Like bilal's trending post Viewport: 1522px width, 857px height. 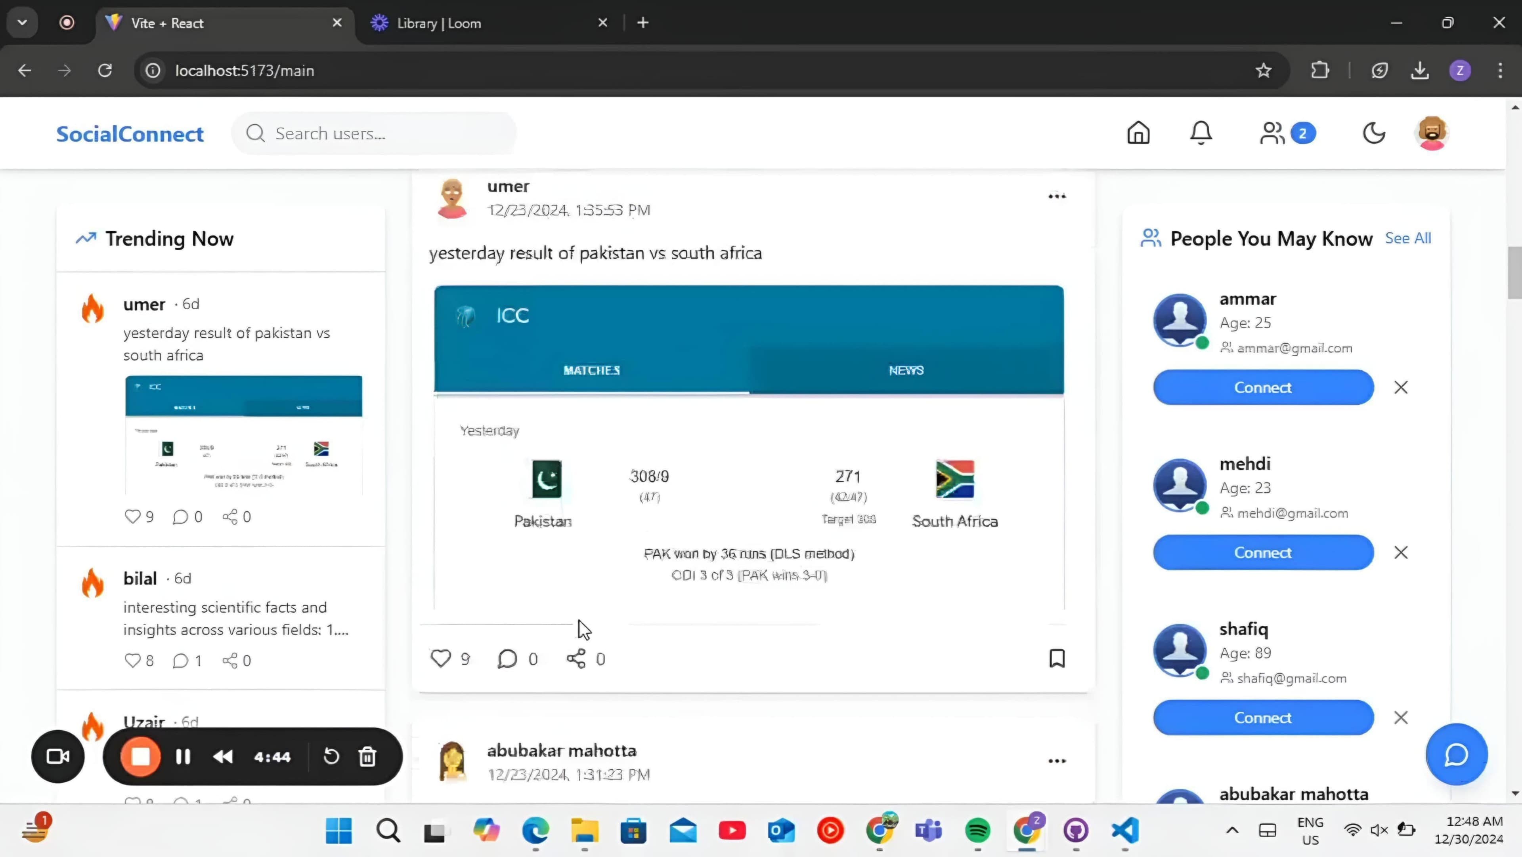click(x=132, y=661)
